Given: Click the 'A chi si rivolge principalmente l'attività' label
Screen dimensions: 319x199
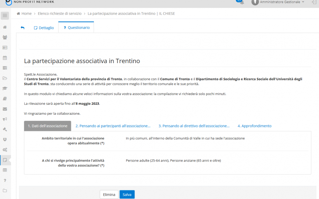Looking at the screenshot, I should click(x=73, y=163).
